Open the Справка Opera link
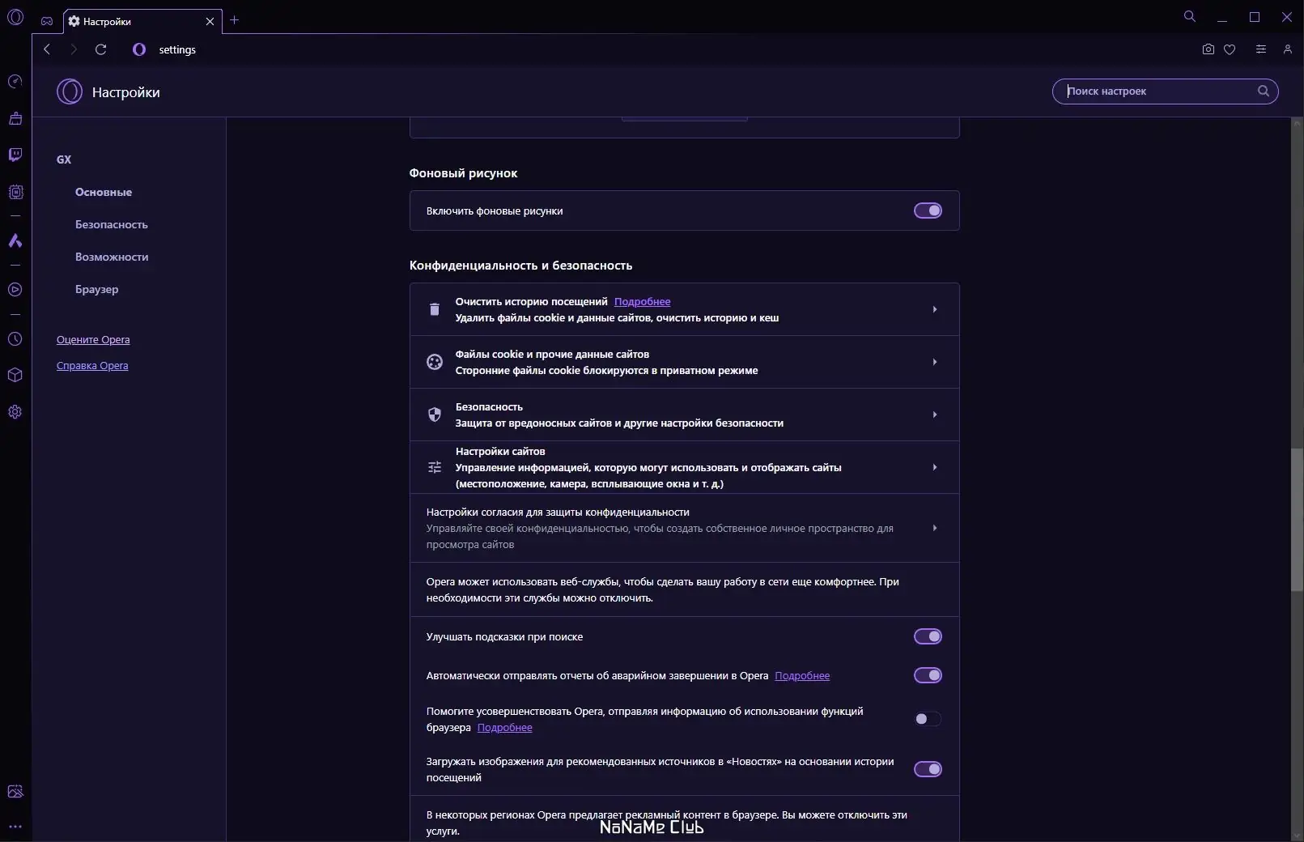This screenshot has width=1304, height=842. pyautogui.click(x=92, y=366)
